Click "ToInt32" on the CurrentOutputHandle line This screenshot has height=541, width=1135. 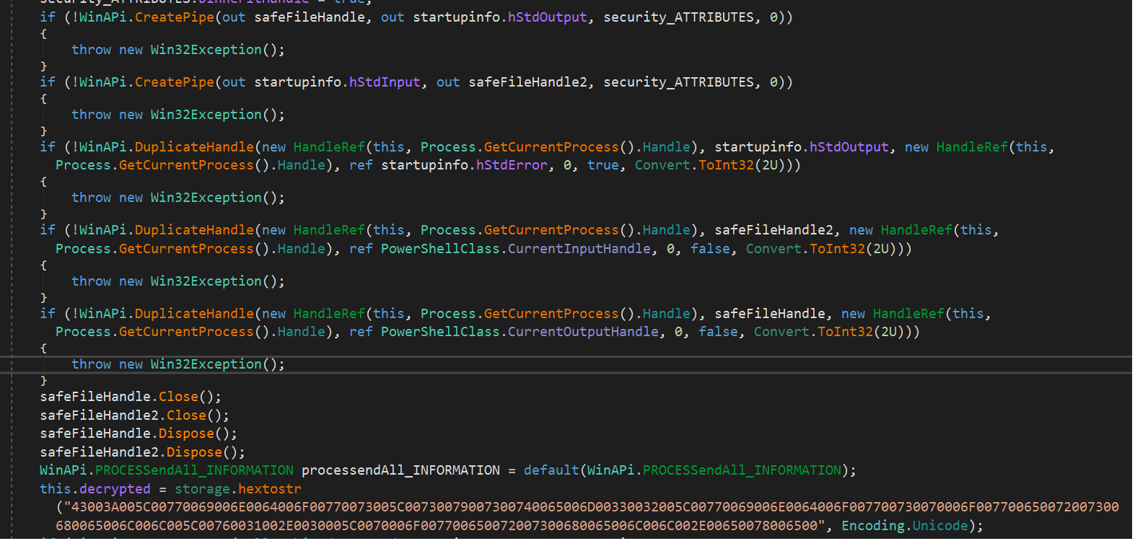(x=845, y=332)
